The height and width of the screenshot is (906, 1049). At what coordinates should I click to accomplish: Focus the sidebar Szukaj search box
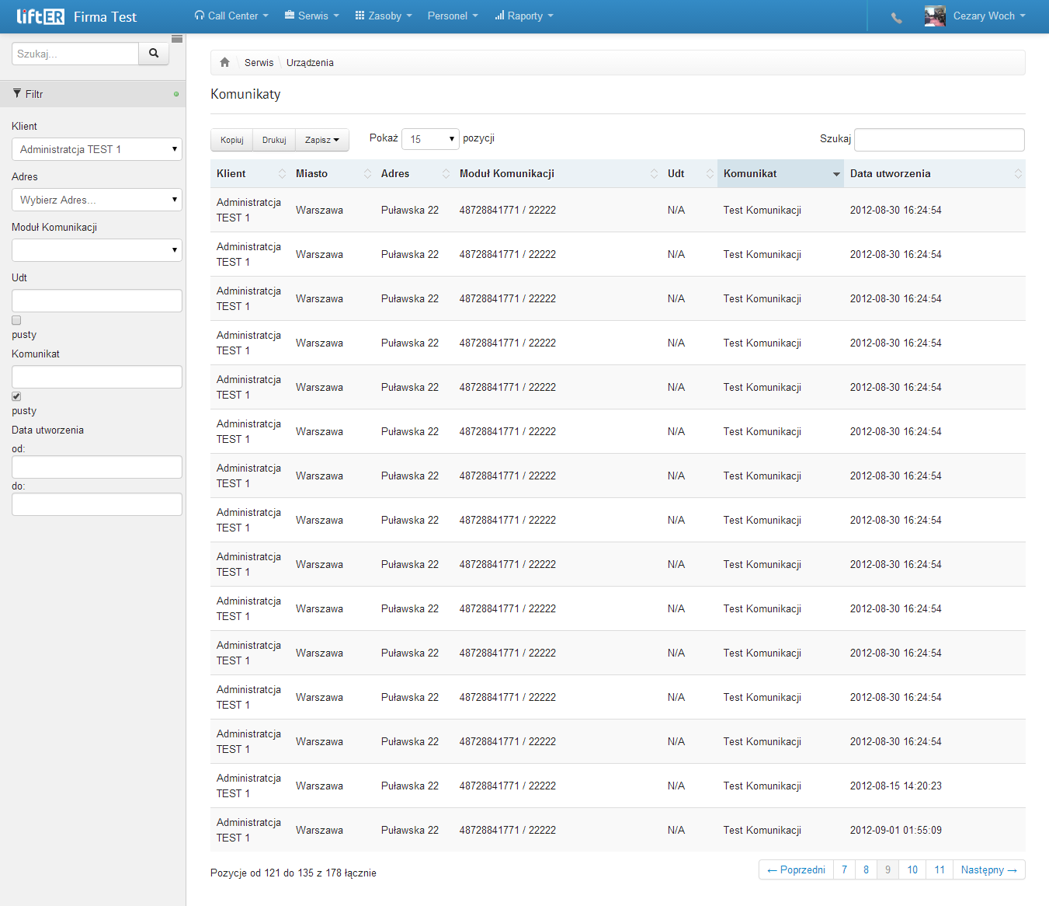point(75,54)
